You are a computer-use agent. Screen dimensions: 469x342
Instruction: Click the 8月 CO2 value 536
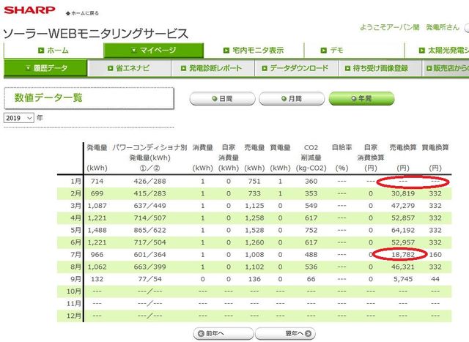click(x=311, y=267)
